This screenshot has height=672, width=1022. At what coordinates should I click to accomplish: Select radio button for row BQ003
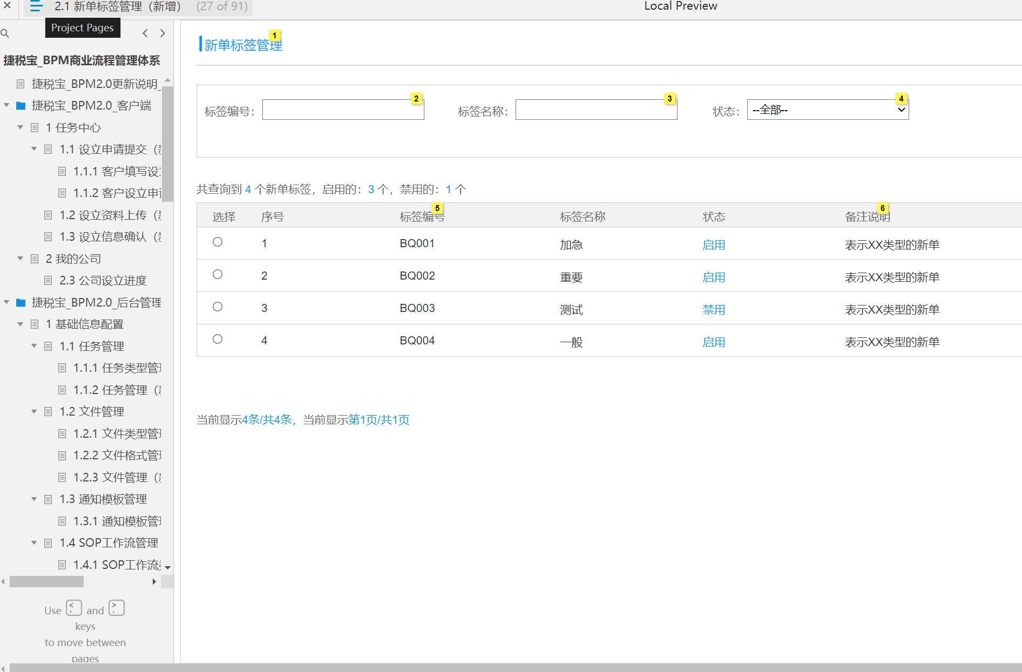218,307
